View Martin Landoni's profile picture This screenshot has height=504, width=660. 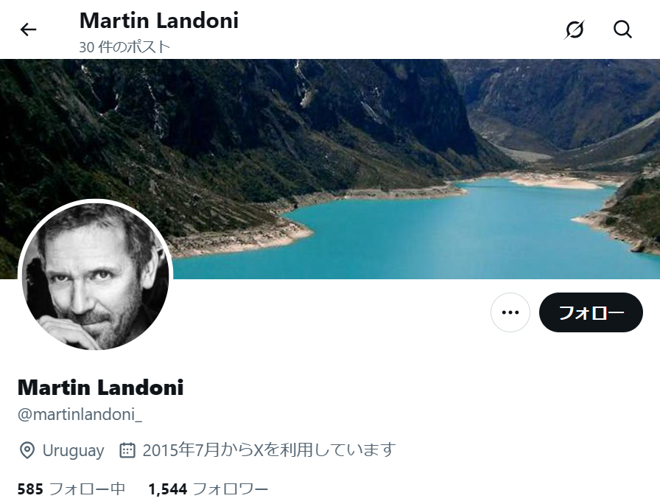tap(95, 276)
